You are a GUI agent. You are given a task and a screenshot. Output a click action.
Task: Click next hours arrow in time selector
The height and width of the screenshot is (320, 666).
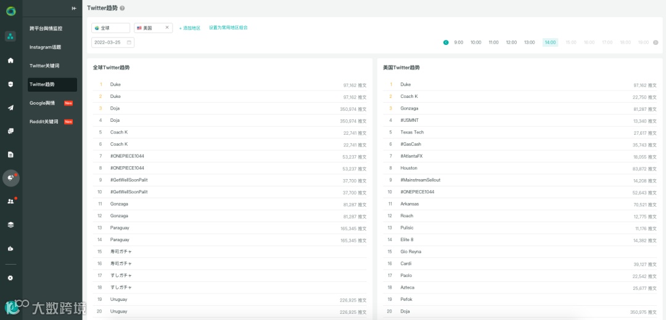[x=656, y=42]
